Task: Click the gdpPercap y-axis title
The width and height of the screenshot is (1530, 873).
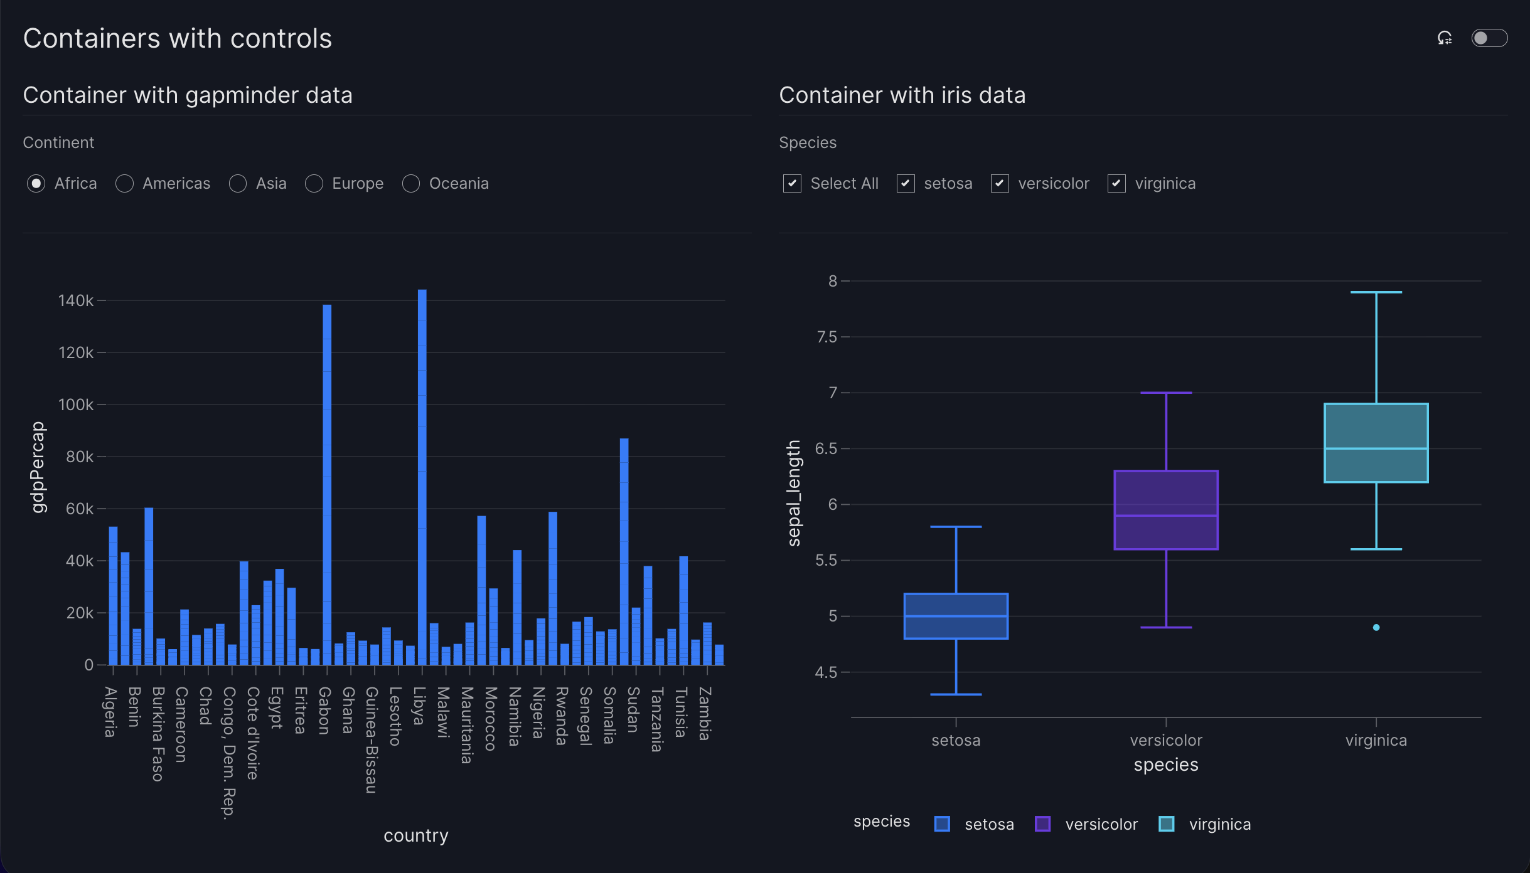Action: coord(38,467)
